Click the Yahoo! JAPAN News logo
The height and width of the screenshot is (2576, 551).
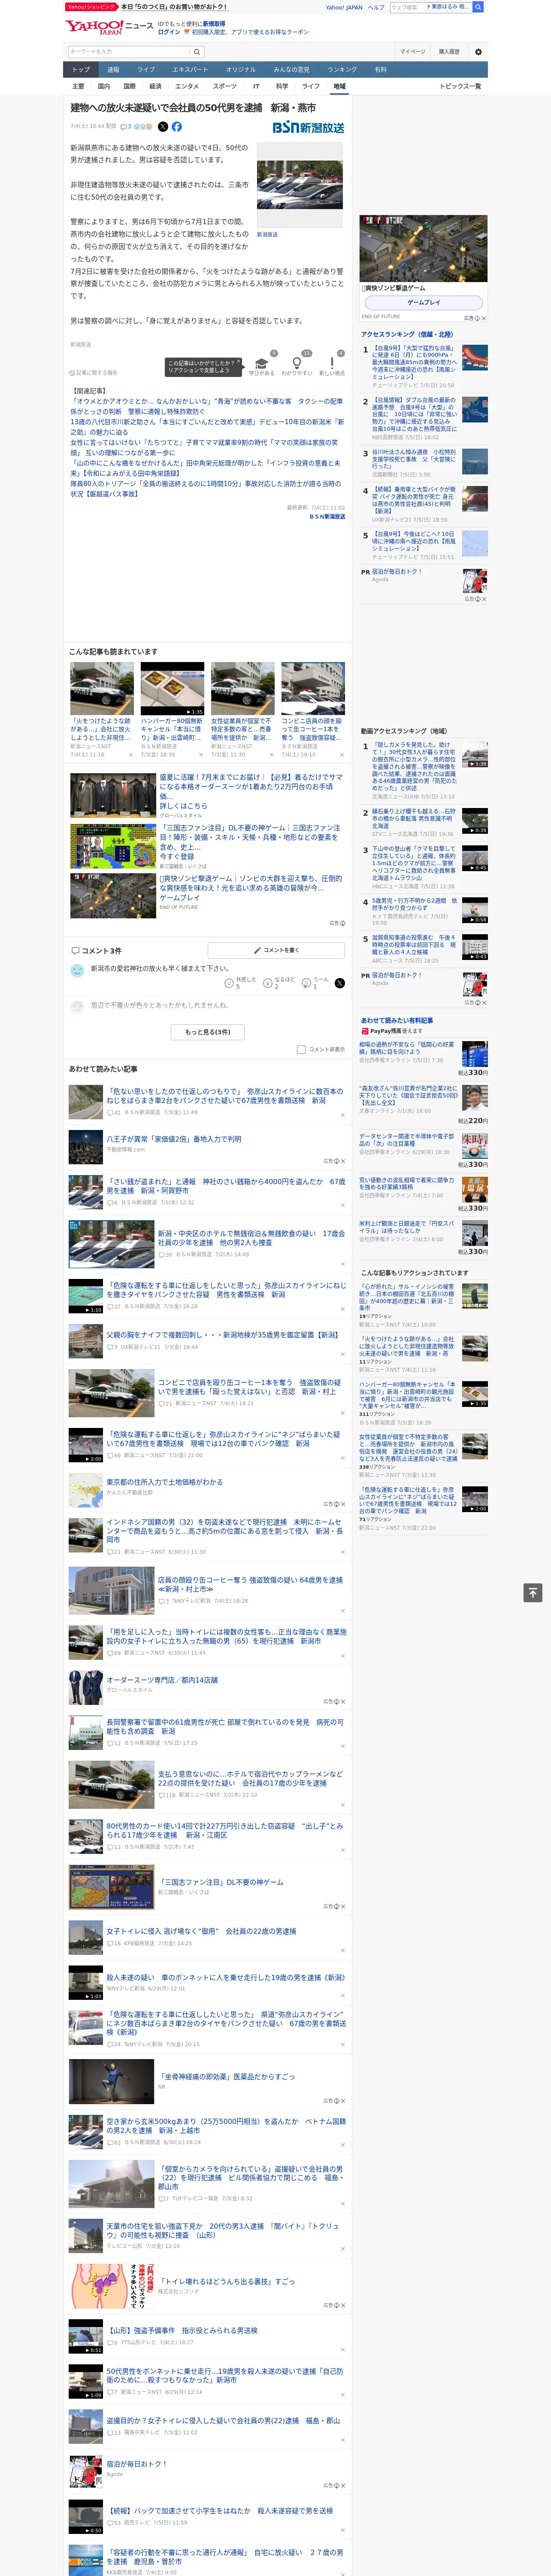[109, 27]
